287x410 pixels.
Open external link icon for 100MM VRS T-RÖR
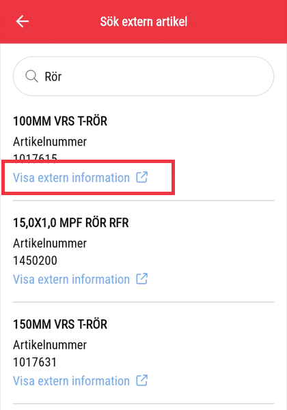tap(142, 177)
